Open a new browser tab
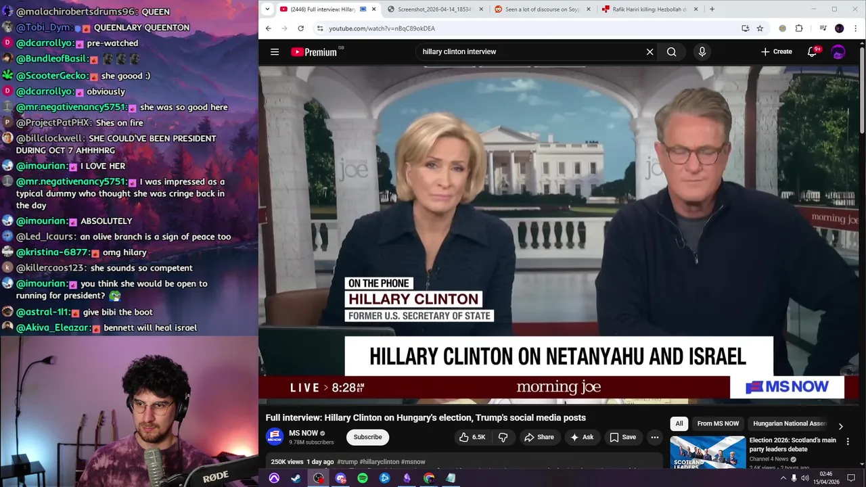This screenshot has height=487, width=866. pos(712,9)
